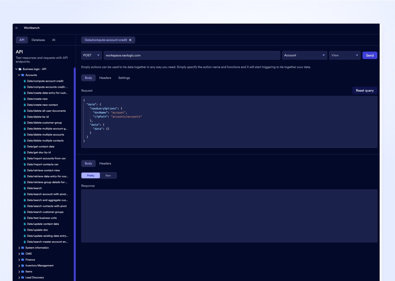Click the file icon of Data/import-contacts-csv
The height and width of the screenshot is (281, 395).
coord(25,165)
